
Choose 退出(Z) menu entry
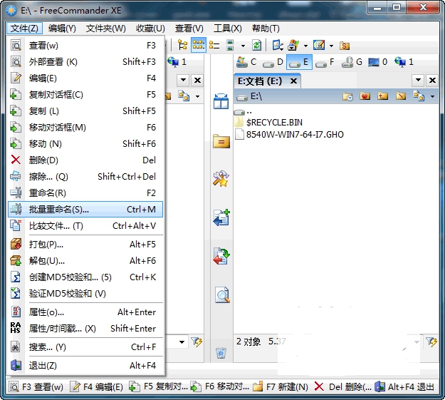(85, 366)
